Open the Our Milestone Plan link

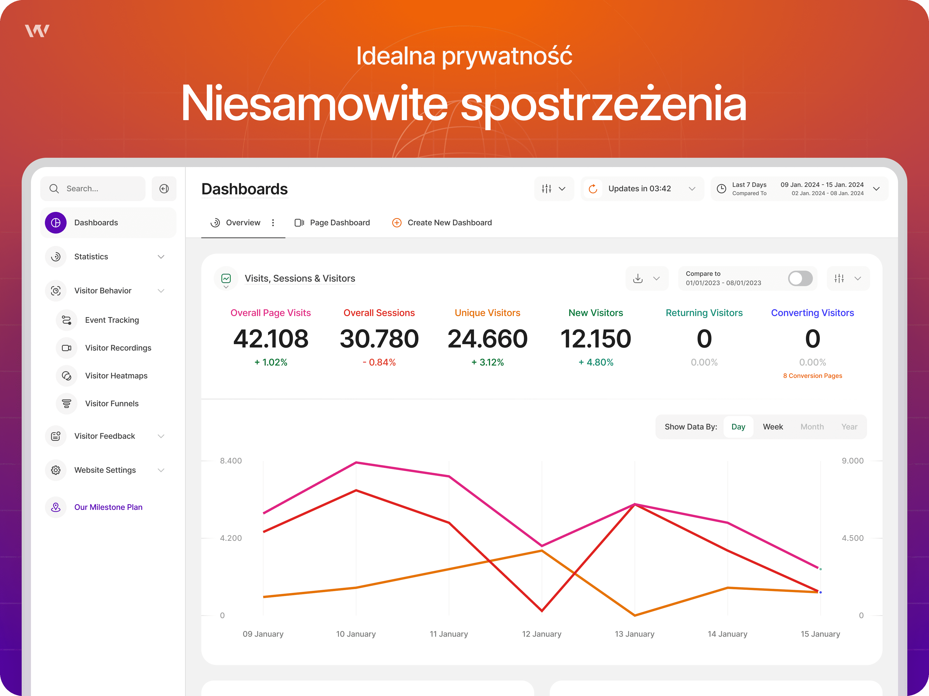point(108,507)
